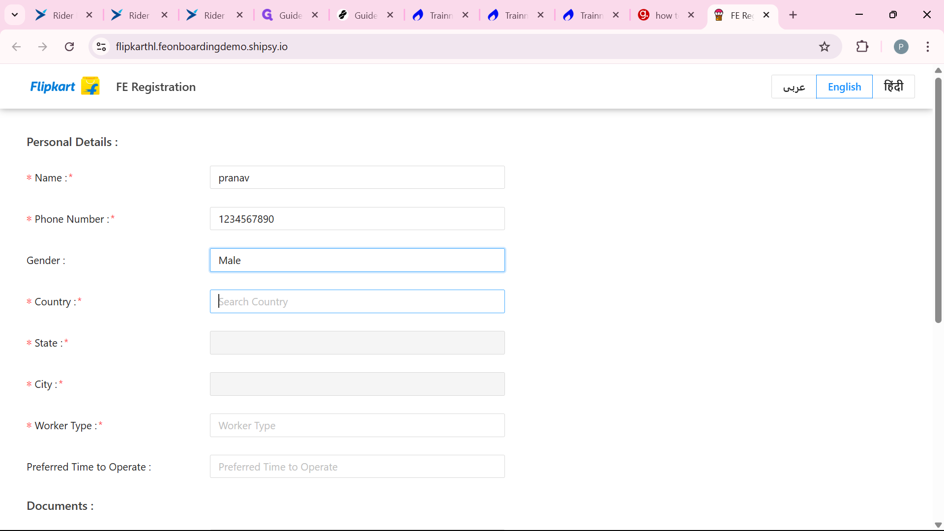Click the 'Name :' label
944x531 pixels.
(51, 178)
